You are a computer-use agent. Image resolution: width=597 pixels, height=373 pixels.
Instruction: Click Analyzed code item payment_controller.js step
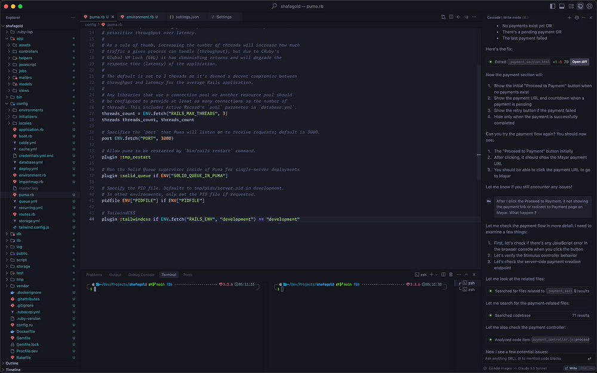[x=538, y=340]
